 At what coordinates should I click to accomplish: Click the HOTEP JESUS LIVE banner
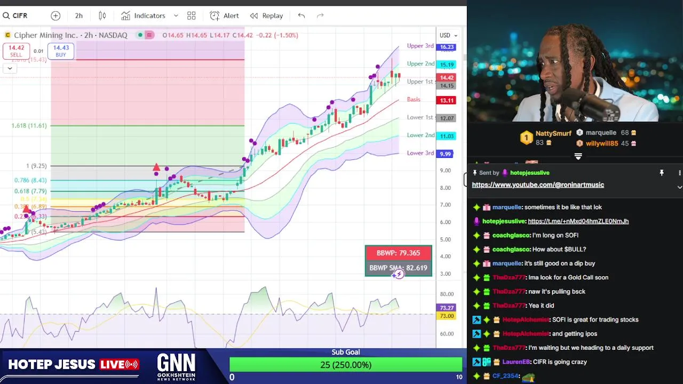point(73,365)
